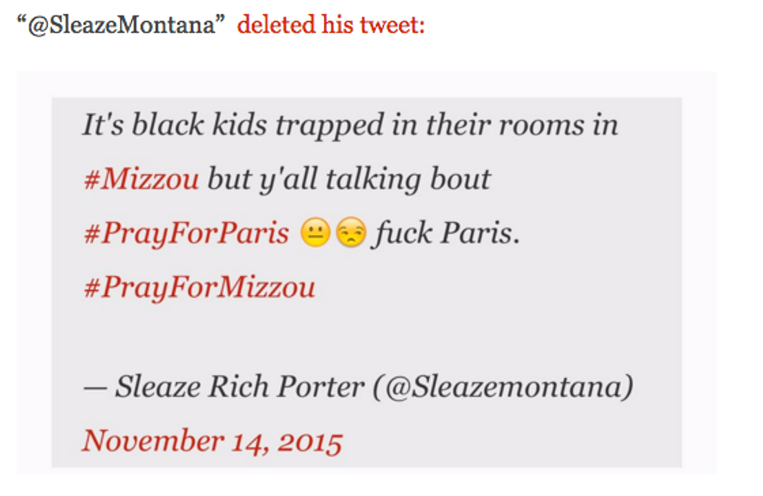
Task: Open the #PrayForMizzou hashtag
Action: 199,288
